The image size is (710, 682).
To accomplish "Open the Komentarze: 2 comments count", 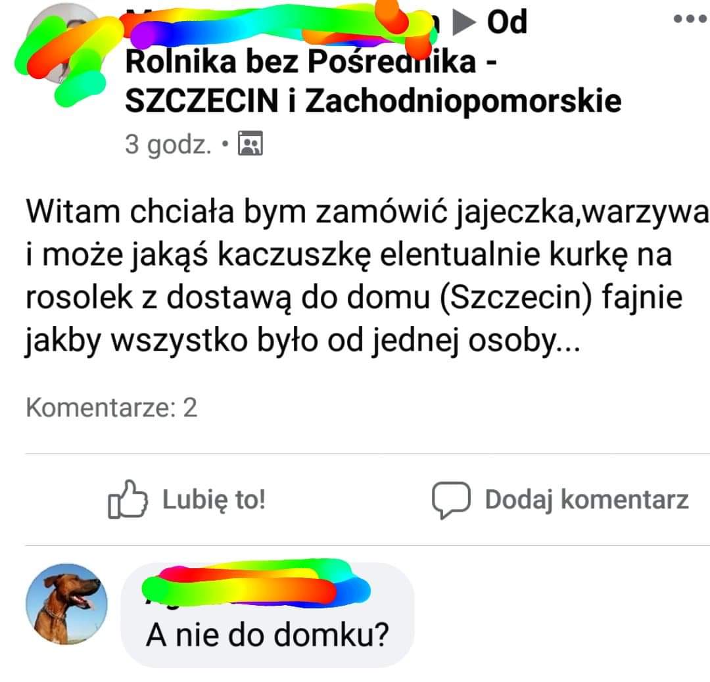I will coord(111,408).
